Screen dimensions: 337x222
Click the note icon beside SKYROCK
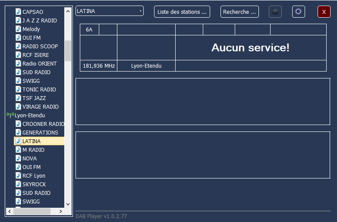click(x=18, y=184)
